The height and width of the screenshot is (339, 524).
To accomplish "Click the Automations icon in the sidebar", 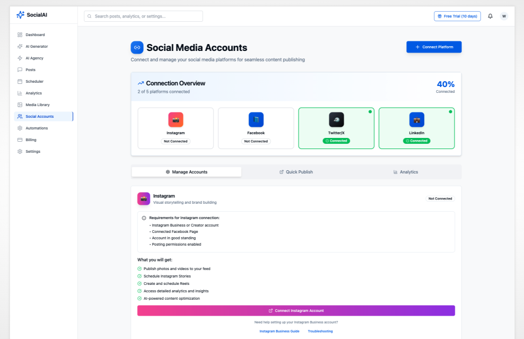I will [x=20, y=128].
